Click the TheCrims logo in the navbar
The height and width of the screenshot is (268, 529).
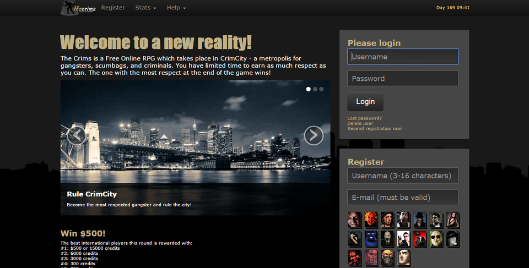(x=78, y=8)
